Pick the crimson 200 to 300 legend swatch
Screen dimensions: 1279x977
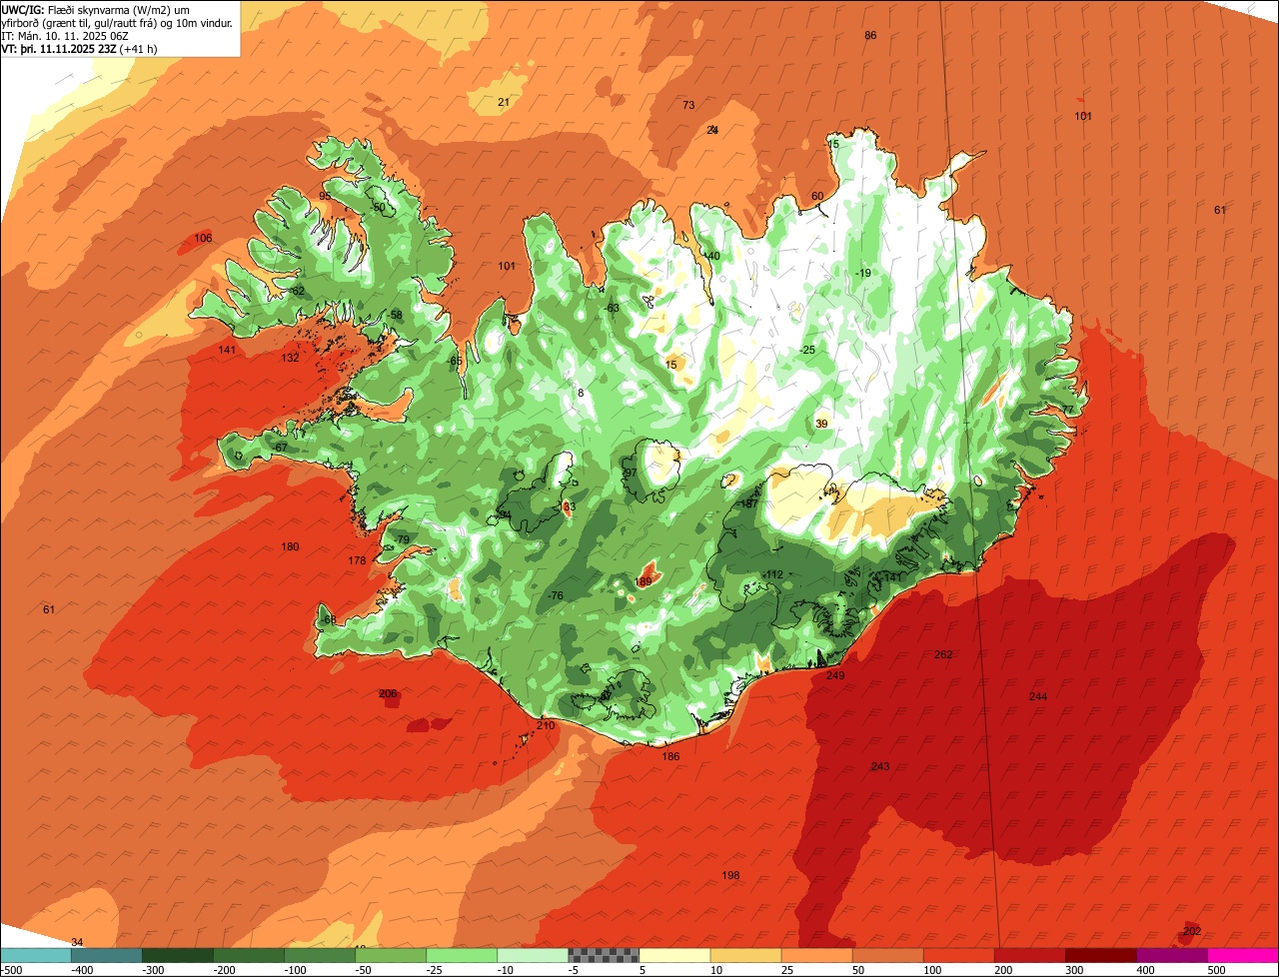click(1030, 955)
